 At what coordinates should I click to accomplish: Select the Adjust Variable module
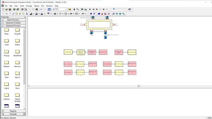pos(17,98)
